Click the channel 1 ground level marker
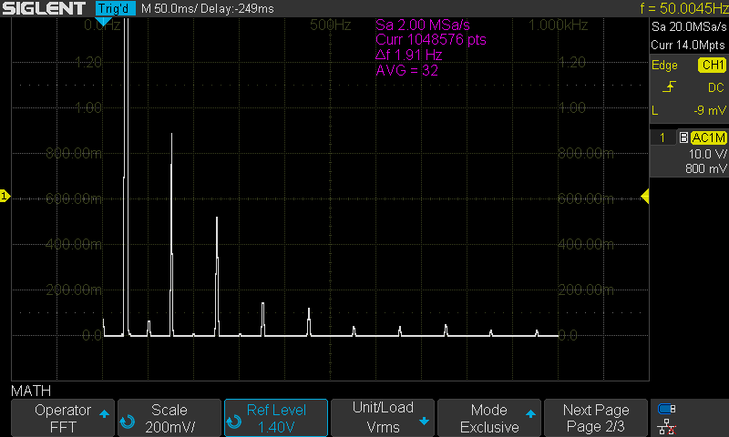 (5, 196)
